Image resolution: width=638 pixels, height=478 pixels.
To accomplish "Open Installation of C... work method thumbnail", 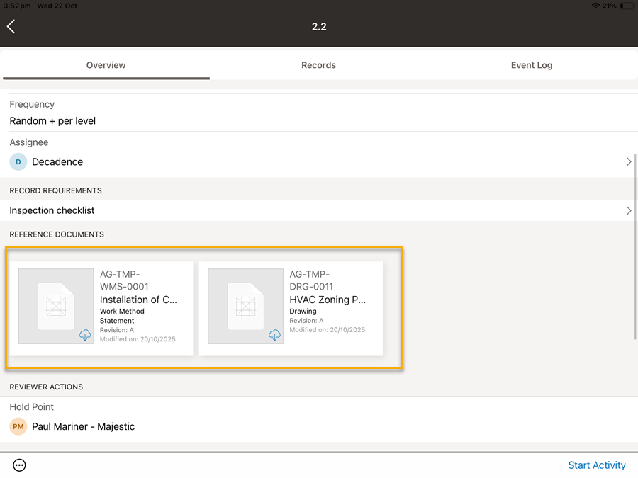I will tap(56, 306).
